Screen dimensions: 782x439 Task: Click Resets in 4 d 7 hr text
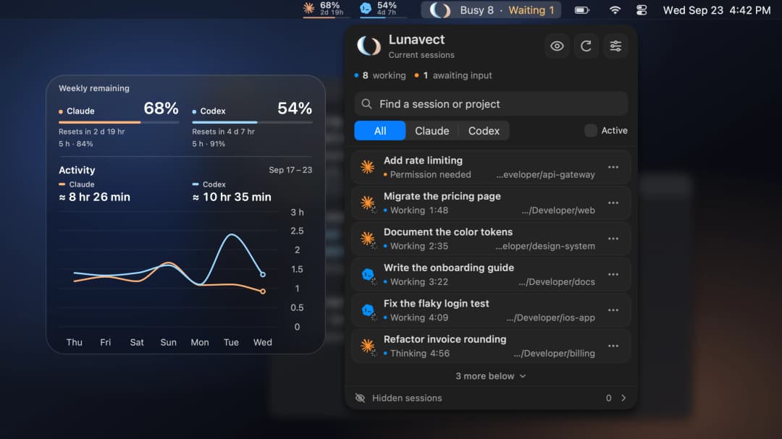224,132
